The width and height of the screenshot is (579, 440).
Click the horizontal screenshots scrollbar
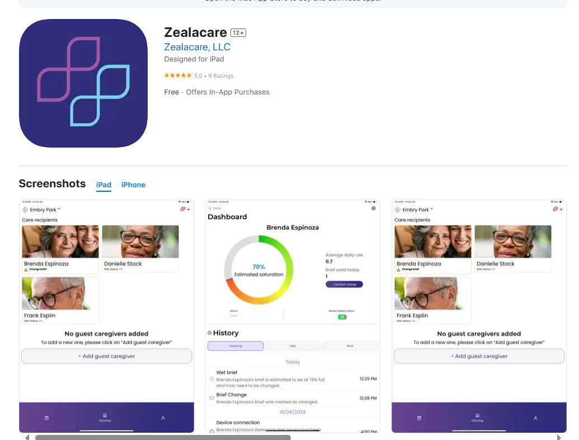pyautogui.click(x=163, y=437)
